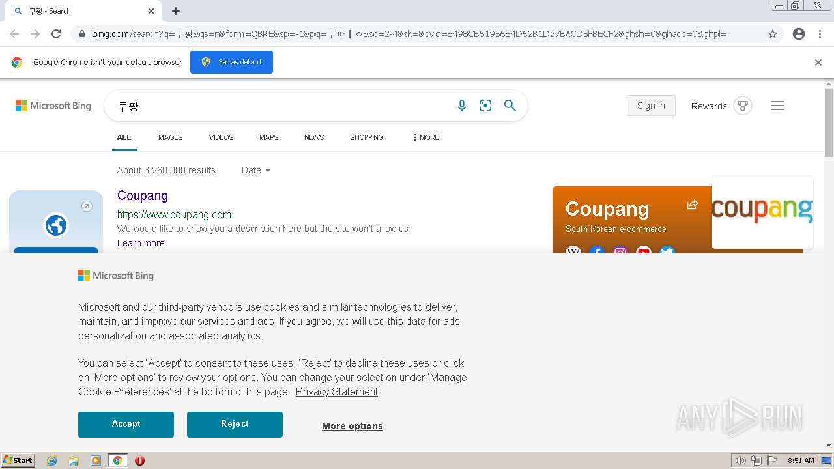This screenshot has height=469, width=834.
Task: Click the Sign in button
Action: pyautogui.click(x=651, y=106)
